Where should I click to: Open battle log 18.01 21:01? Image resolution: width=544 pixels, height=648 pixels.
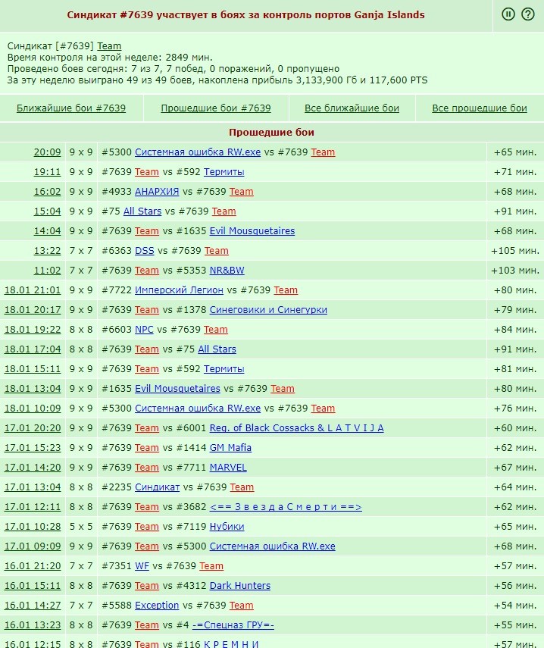pyautogui.click(x=33, y=290)
